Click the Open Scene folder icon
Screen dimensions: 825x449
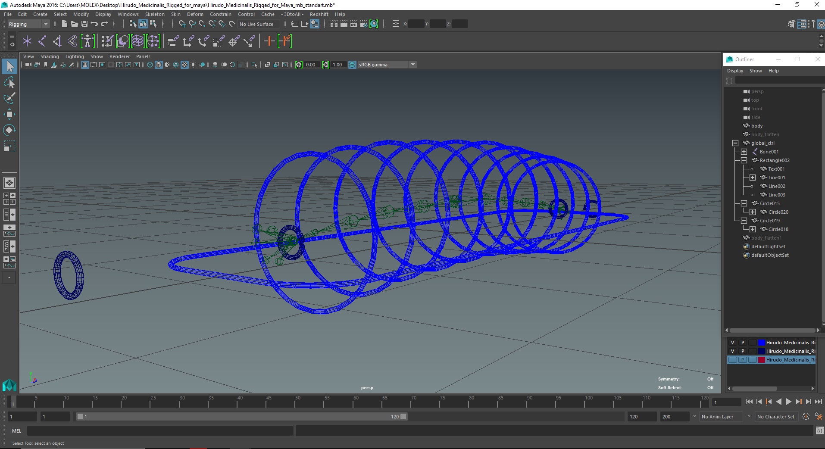[x=74, y=24]
